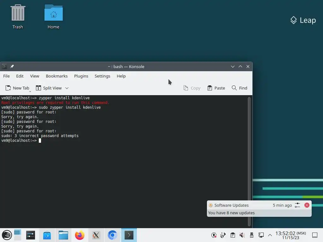
Task: Click the Find search button
Action: coord(239,88)
